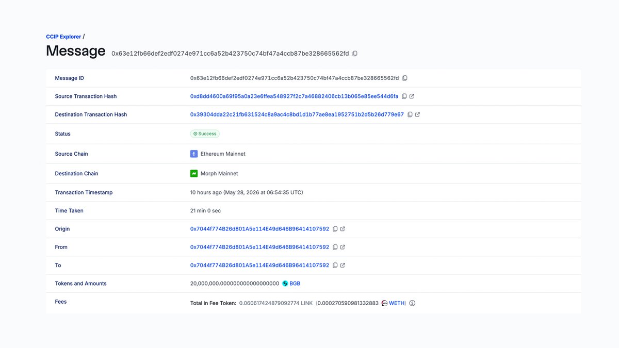The image size is (619, 348).
Task: Click the 'Fees' row label
Action: point(61,302)
